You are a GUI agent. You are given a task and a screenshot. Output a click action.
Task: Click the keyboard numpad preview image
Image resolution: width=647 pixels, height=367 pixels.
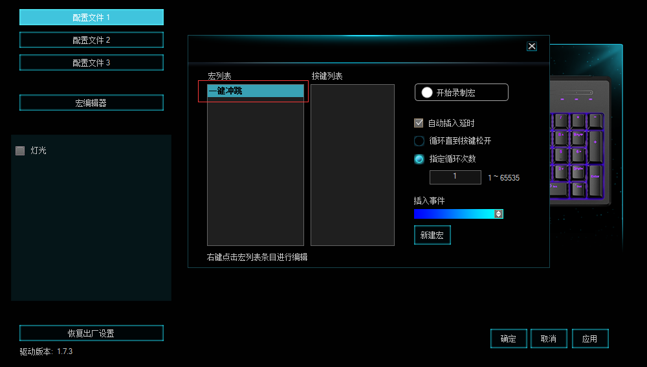(x=580, y=140)
